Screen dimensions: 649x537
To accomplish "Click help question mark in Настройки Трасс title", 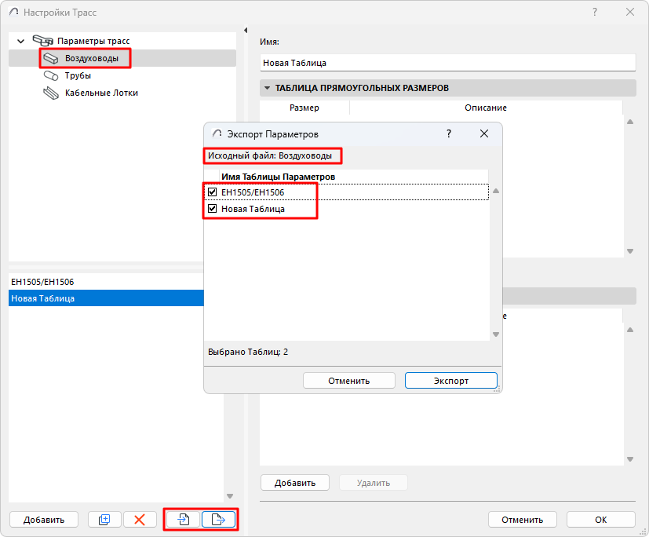I will click(x=595, y=12).
